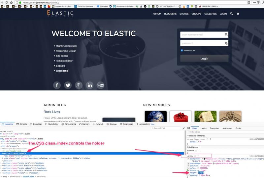Open page actions ellipsis in address bar

pos(254,3)
